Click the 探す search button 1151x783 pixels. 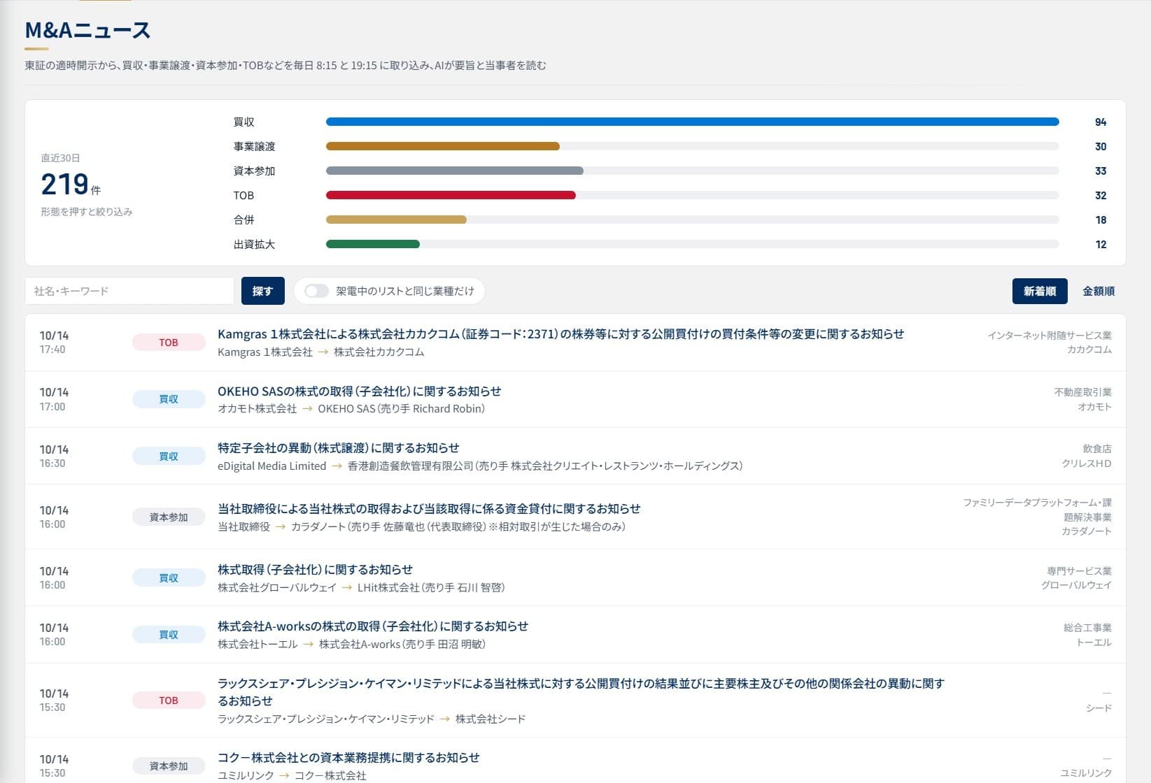click(262, 291)
